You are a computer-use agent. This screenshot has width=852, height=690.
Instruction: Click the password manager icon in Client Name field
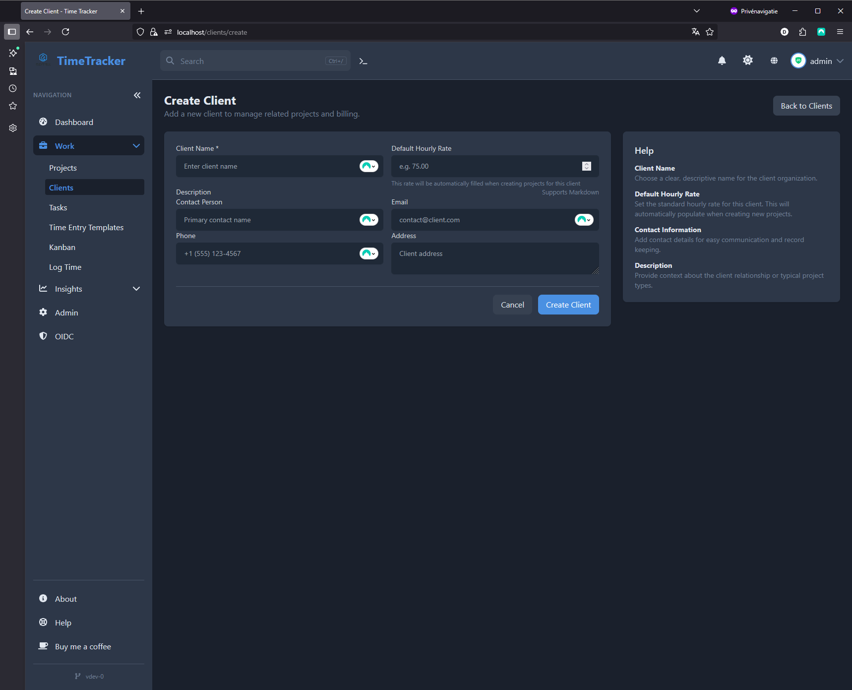pyautogui.click(x=368, y=166)
